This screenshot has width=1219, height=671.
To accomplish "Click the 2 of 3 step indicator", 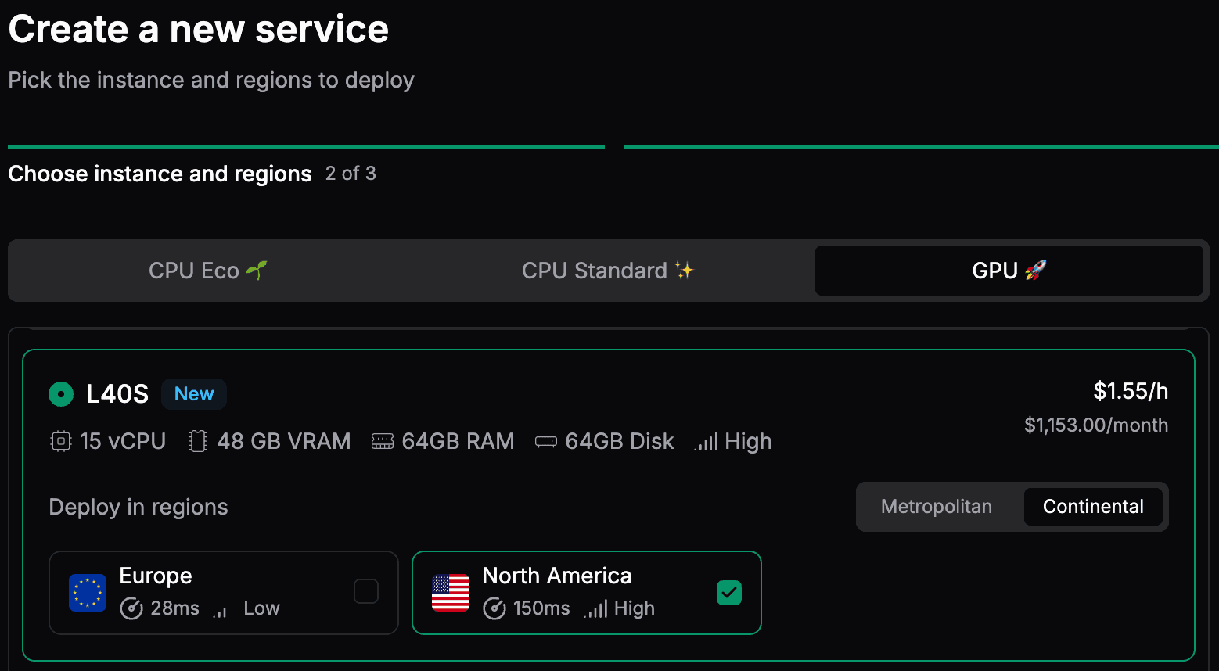I will coord(351,173).
